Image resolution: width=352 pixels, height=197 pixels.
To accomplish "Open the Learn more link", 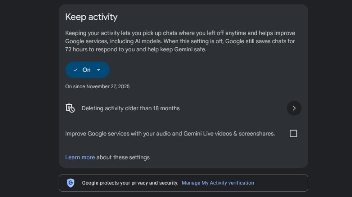I will [x=80, y=157].
